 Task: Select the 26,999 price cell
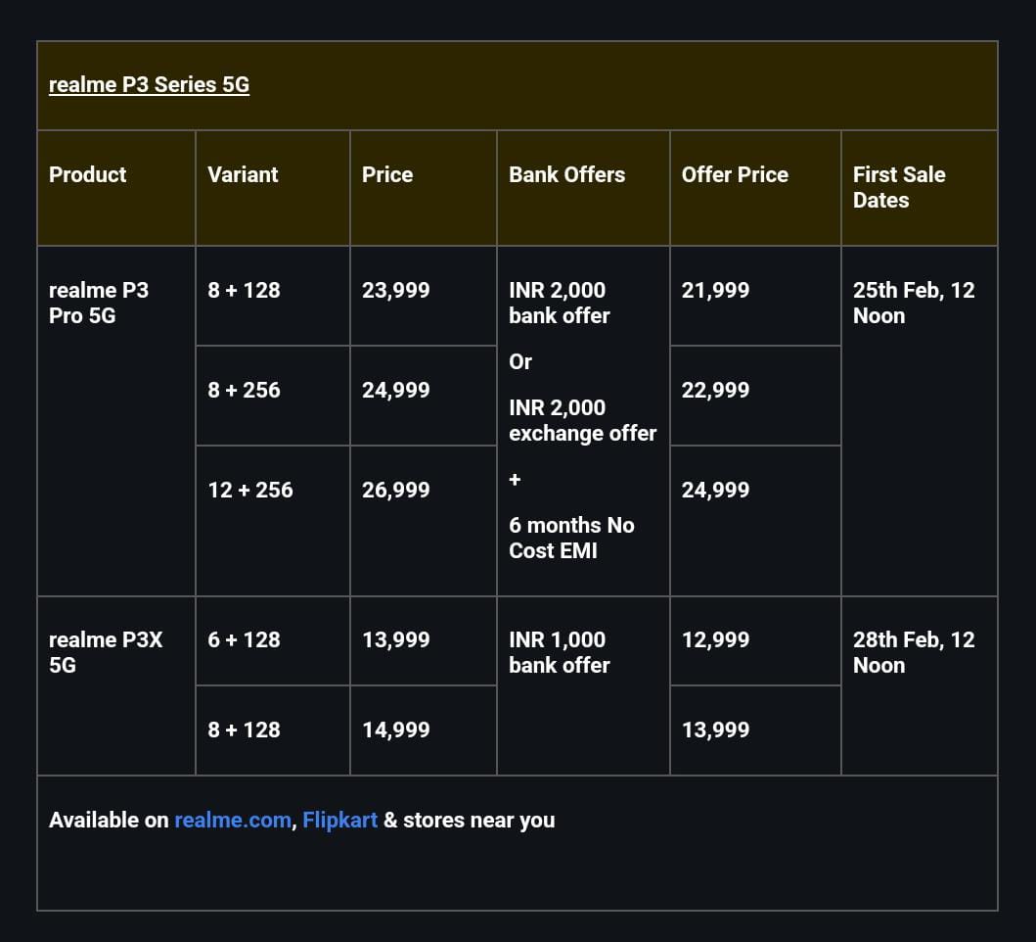(x=395, y=490)
